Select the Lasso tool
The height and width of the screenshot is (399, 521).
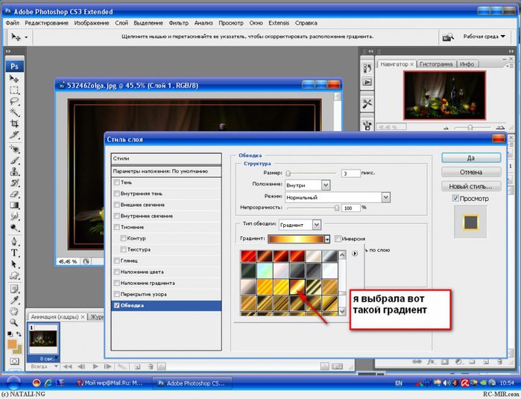point(14,101)
